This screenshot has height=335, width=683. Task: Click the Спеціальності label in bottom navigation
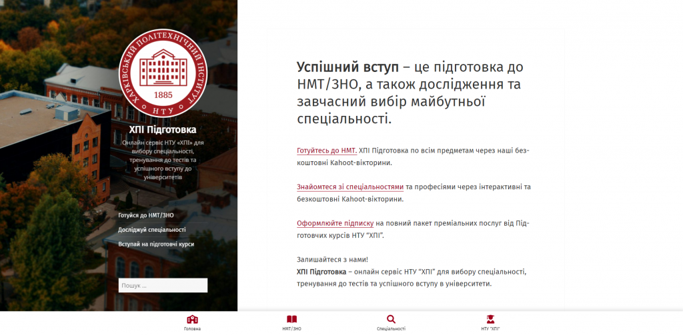tap(391, 329)
